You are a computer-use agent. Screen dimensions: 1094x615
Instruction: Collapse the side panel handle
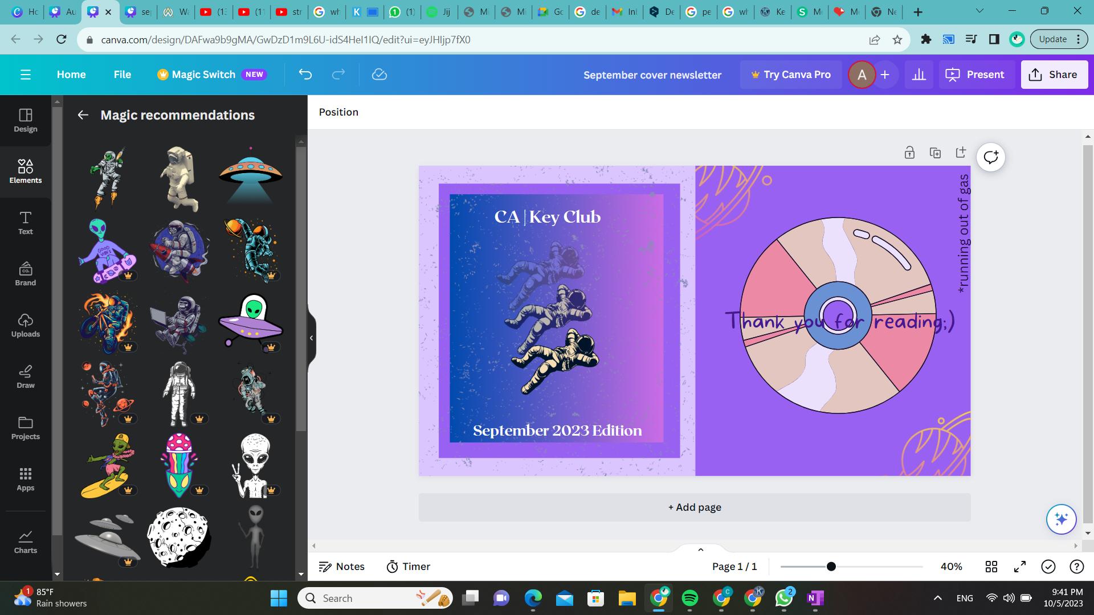(x=311, y=338)
